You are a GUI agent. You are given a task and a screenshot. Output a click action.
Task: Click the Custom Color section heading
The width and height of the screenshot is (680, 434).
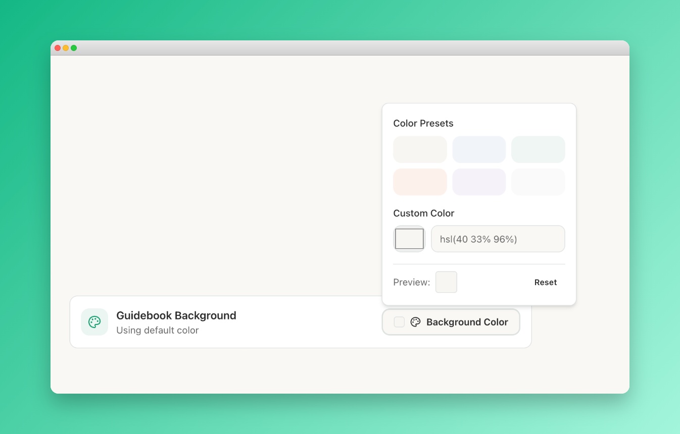423,213
